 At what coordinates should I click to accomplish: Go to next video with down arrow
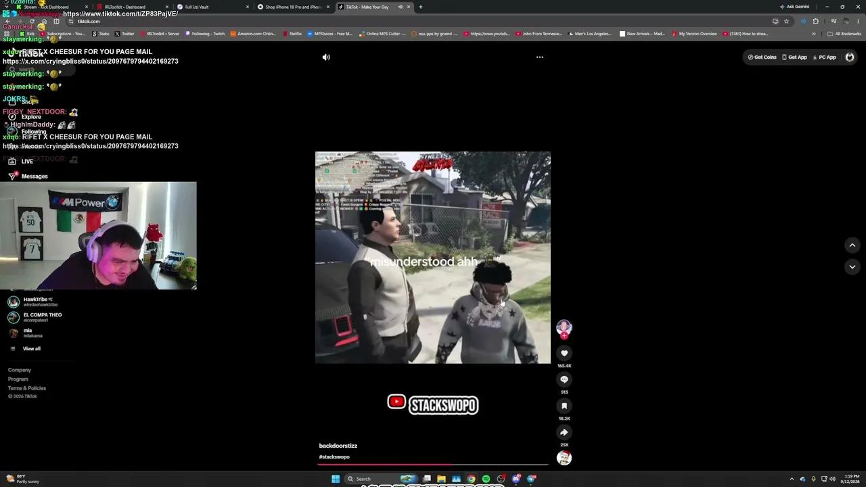pyautogui.click(x=852, y=267)
